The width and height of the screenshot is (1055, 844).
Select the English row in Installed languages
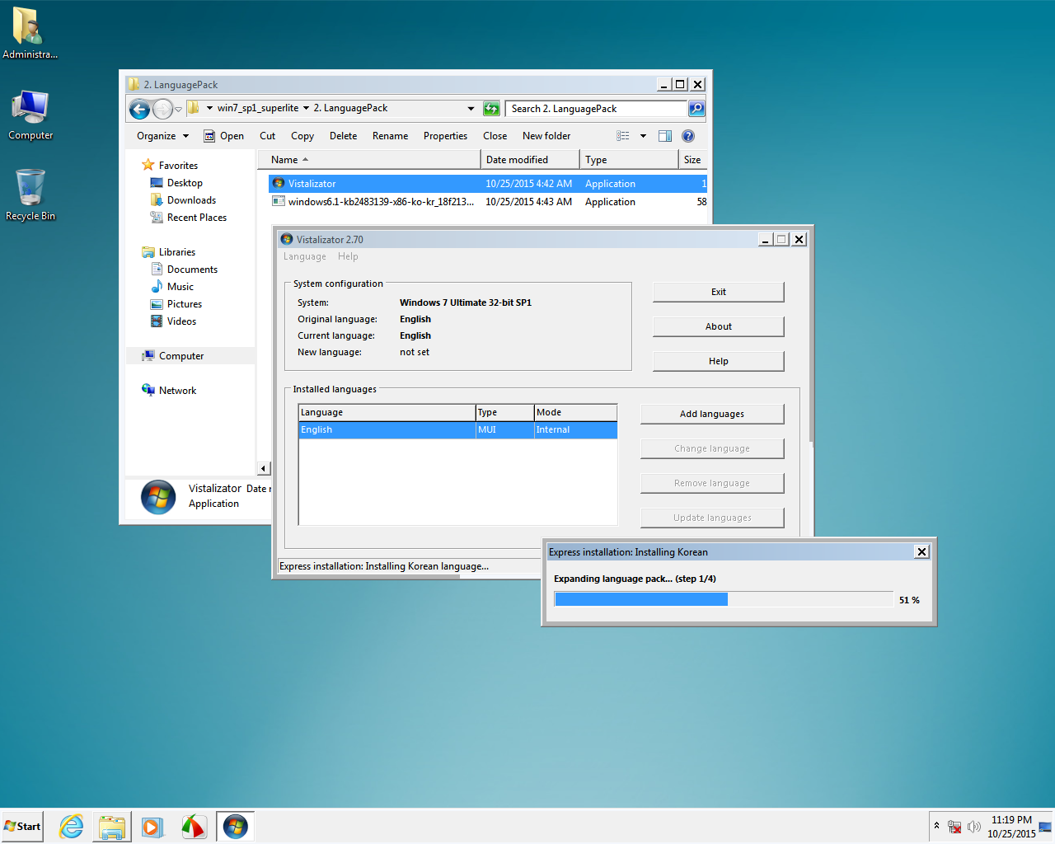click(x=457, y=429)
